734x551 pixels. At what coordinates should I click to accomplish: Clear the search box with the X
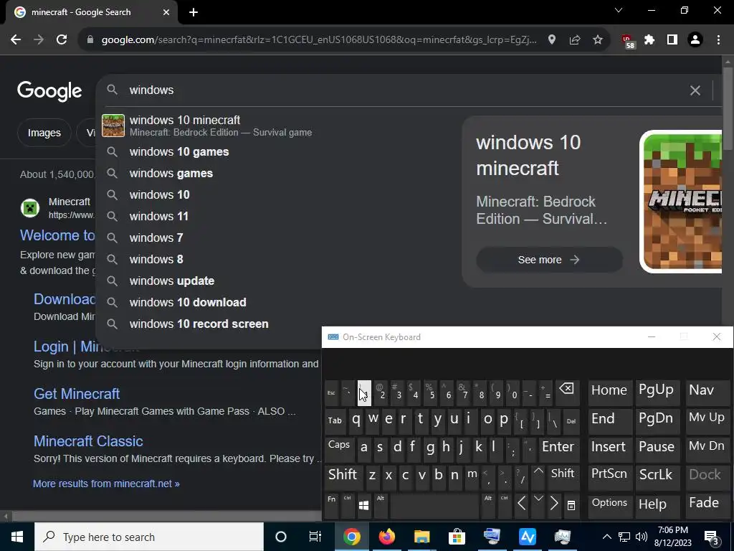pos(695,90)
